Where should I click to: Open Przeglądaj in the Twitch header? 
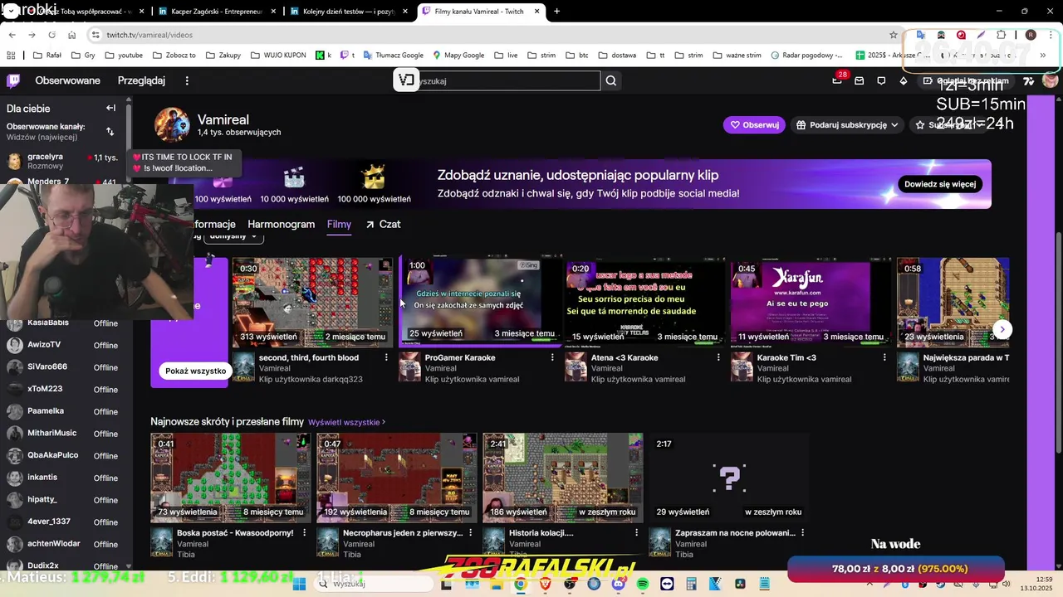pos(141,80)
